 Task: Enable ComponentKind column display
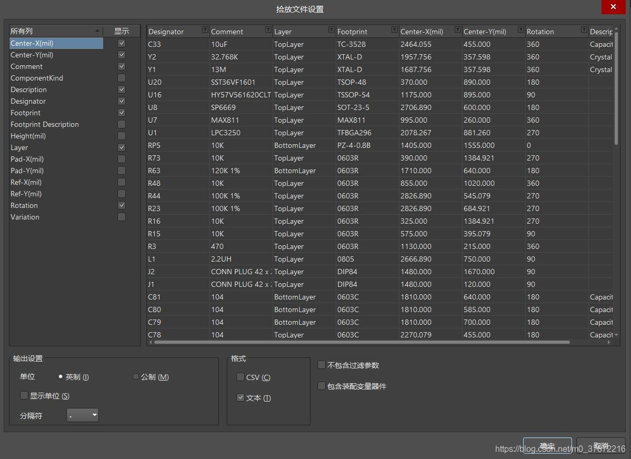[122, 78]
